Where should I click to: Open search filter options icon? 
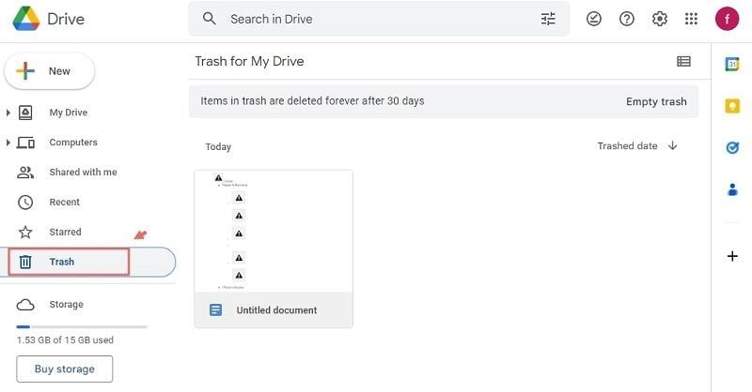click(549, 19)
